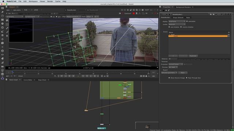Click the Bake button
234x131 pixels.
click(183, 73)
